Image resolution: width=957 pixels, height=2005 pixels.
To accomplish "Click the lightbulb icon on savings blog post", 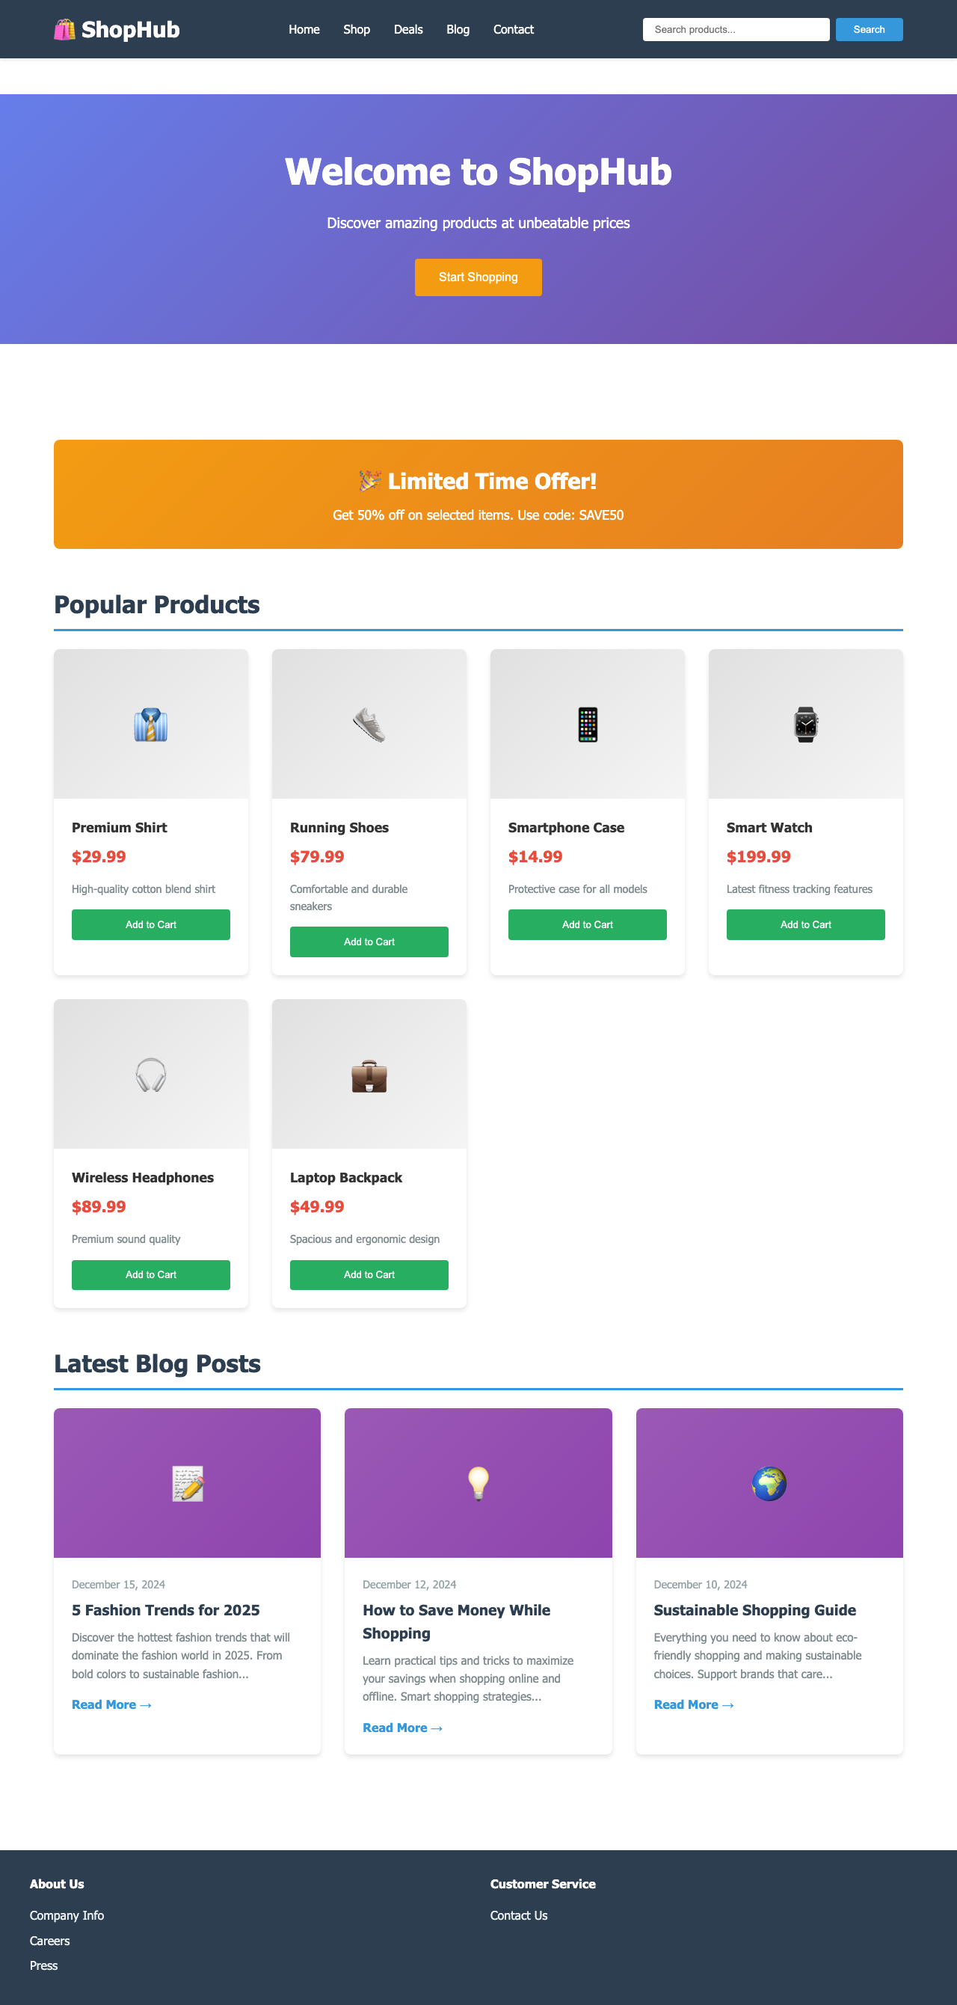I will point(478,1482).
